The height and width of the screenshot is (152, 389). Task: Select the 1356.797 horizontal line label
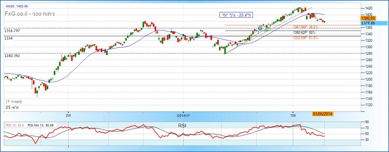click(x=12, y=31)
